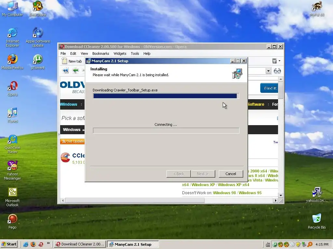This screenshot has height=249, width=333.
Task: Click Windows 98 compatibility link
Action: tap(224, 193)
